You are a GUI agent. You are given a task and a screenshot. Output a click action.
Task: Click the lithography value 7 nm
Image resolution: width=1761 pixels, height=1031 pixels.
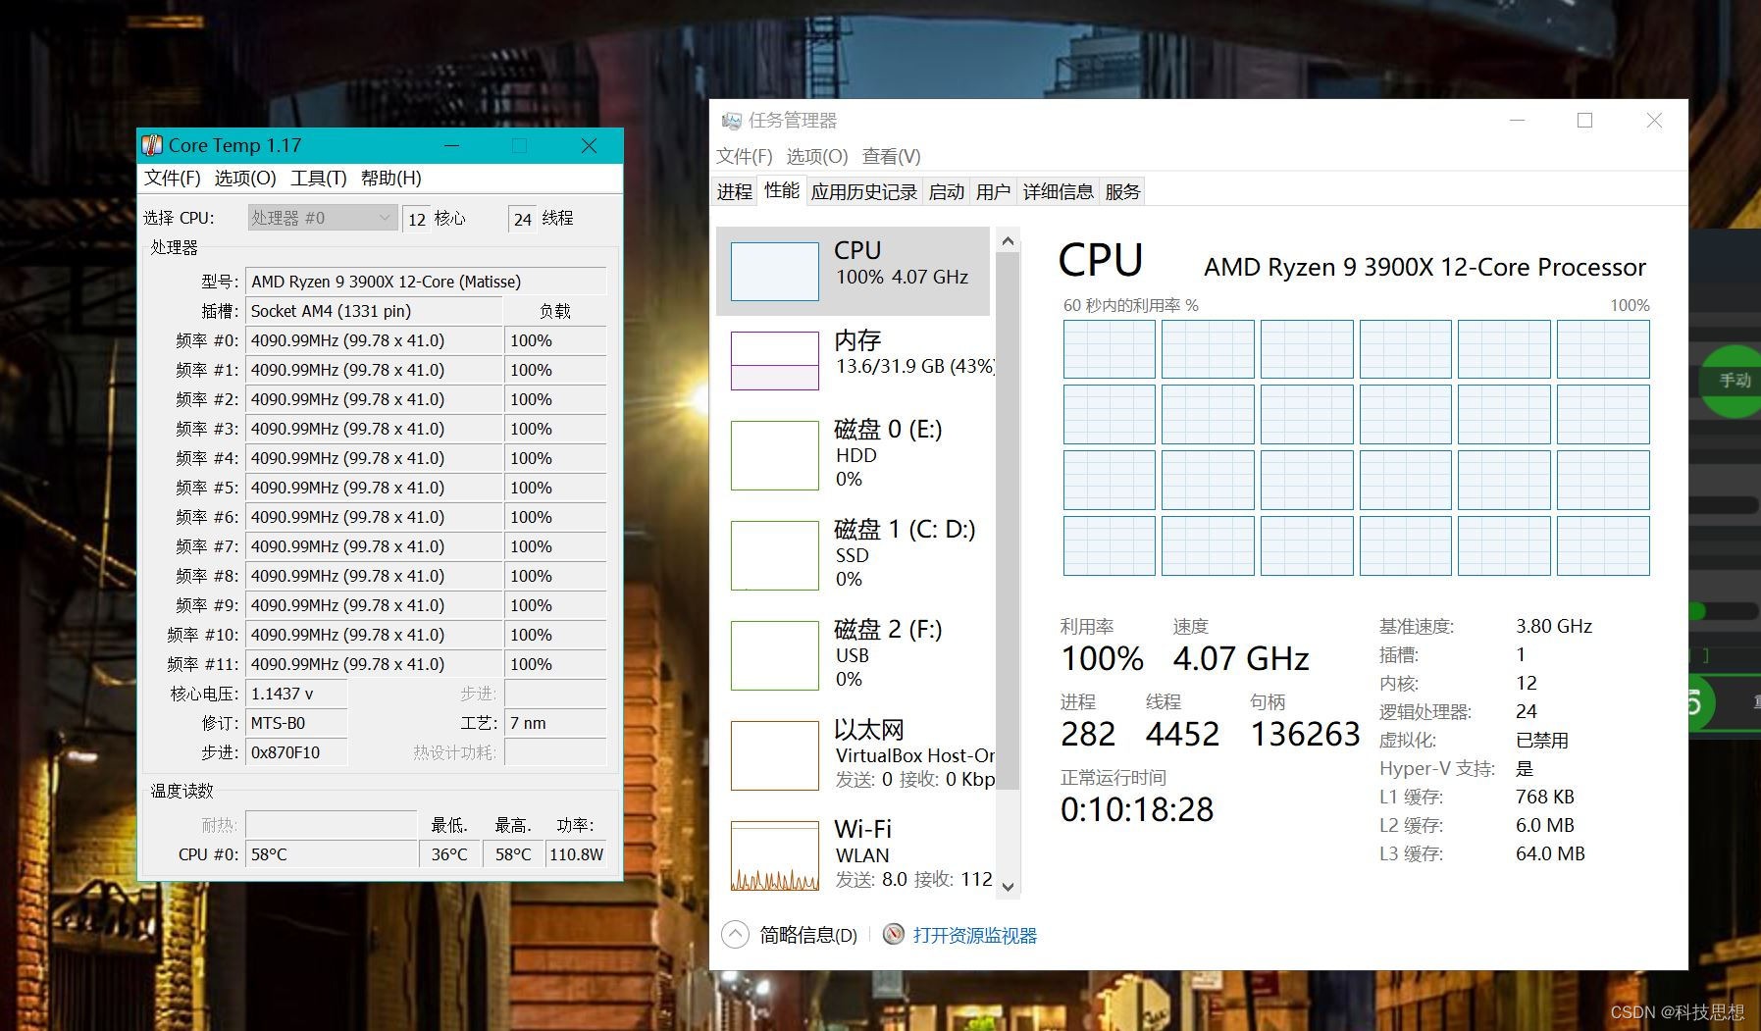tap(555, 723)
